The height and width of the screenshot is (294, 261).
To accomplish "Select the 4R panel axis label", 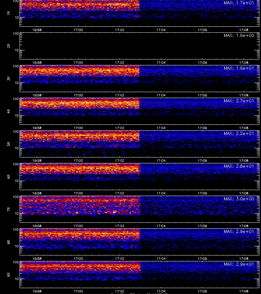I will click(8, 111).
